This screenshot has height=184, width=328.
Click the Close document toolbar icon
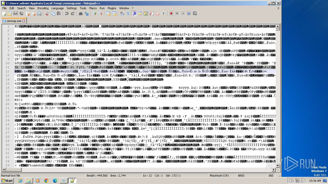27,14
